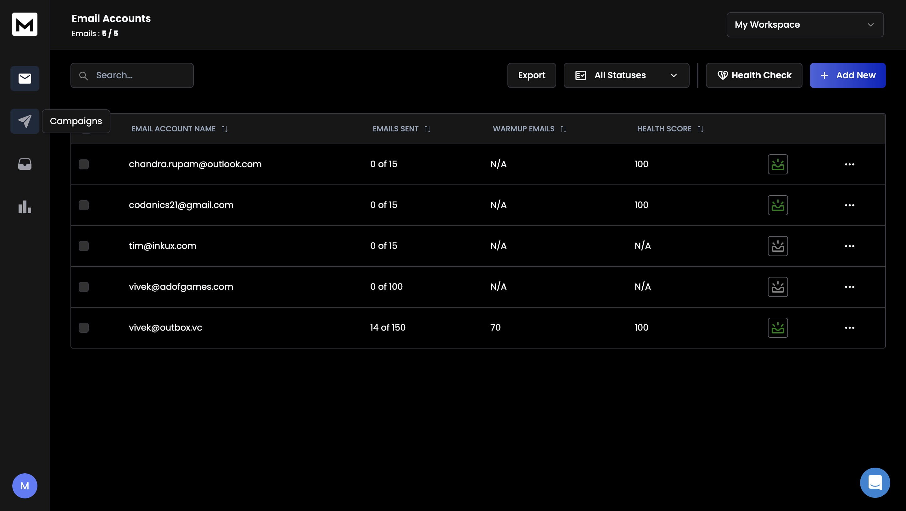The width and height of the screenshot is (906, 511).
Task: Click health score 100 for vivek@outbox.vc
Action: coord(641,327)
